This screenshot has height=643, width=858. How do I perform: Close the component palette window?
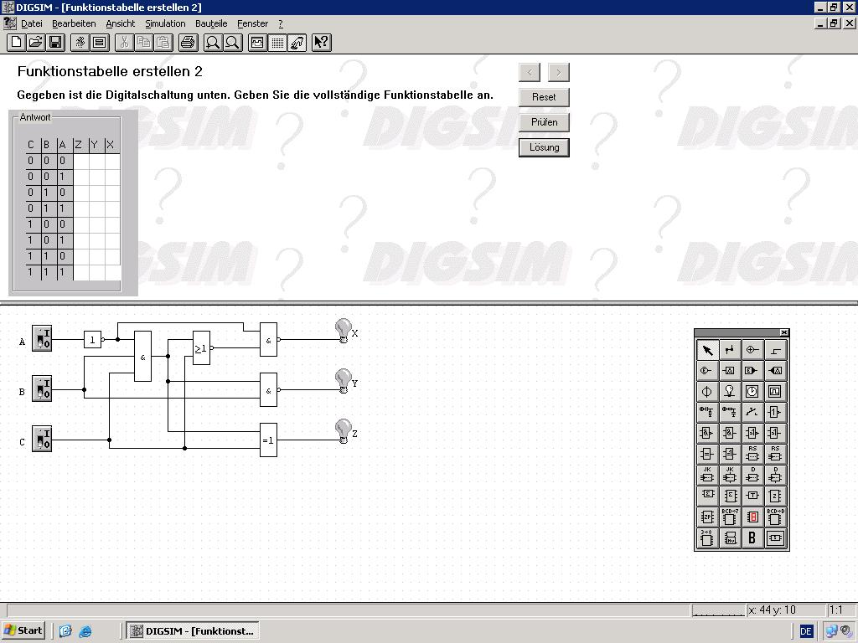click(783, 332)
